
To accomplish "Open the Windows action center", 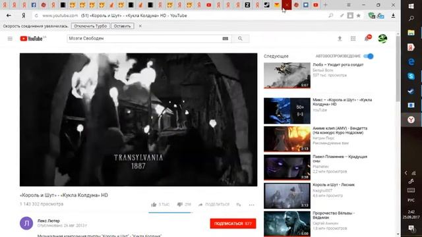I will [x=411, y=228].
